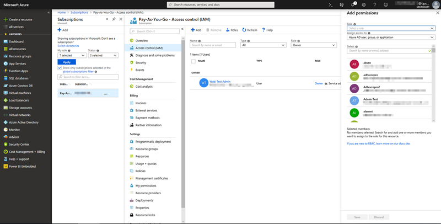This screenshot has width=441, height=224.
Task: Select Cost analysis in resource menu
Action: coord(144,87)
